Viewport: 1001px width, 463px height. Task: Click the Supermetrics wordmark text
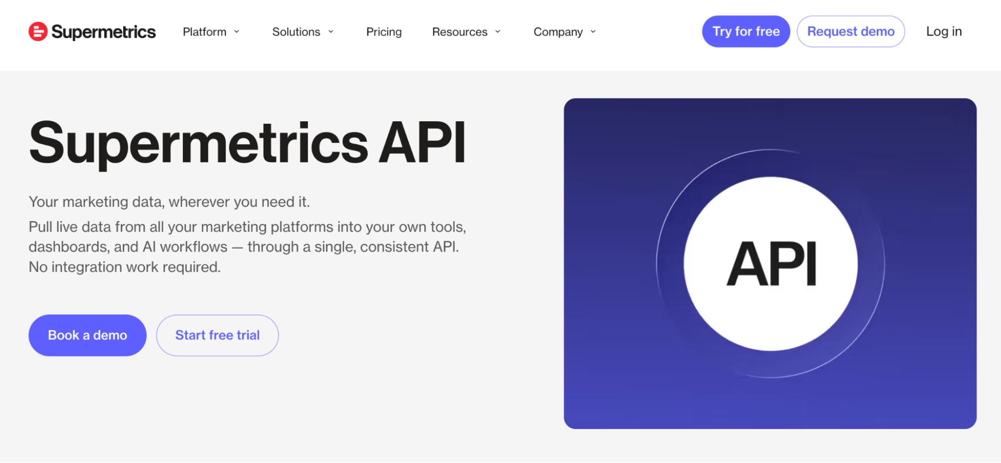(104, 32)
